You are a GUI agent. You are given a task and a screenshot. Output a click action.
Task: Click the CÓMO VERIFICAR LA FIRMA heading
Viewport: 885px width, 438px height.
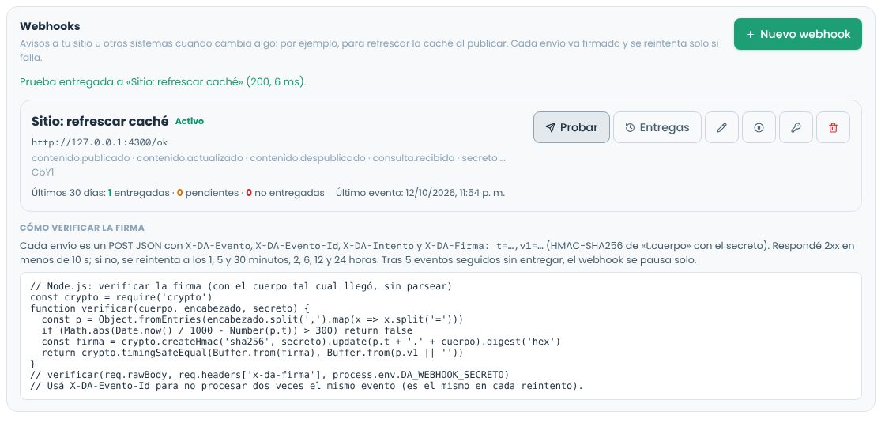pyautogui.click(x=82, y=228)
